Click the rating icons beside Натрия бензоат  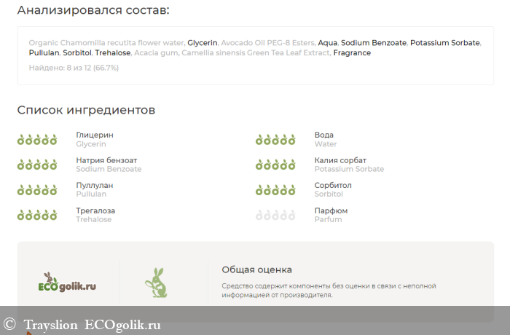point(37,165)
